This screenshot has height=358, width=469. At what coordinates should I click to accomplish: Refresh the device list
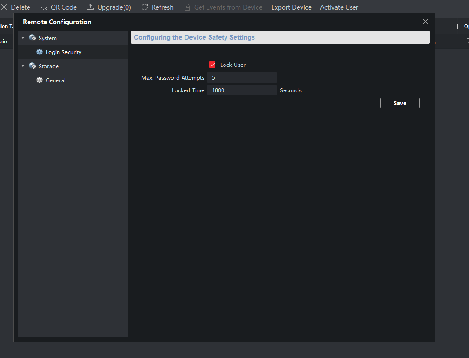(x=157, y=7)
